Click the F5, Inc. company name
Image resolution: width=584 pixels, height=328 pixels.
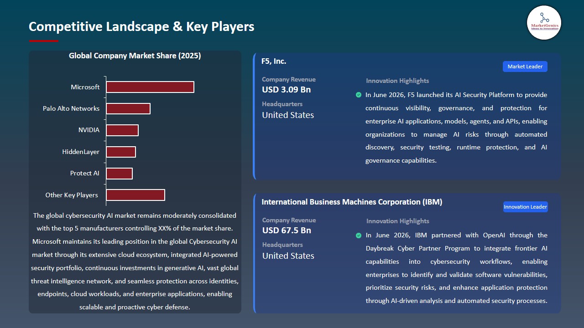[274, 61]
